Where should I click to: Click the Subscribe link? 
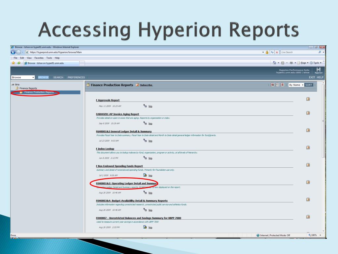(x=146, y=85)
